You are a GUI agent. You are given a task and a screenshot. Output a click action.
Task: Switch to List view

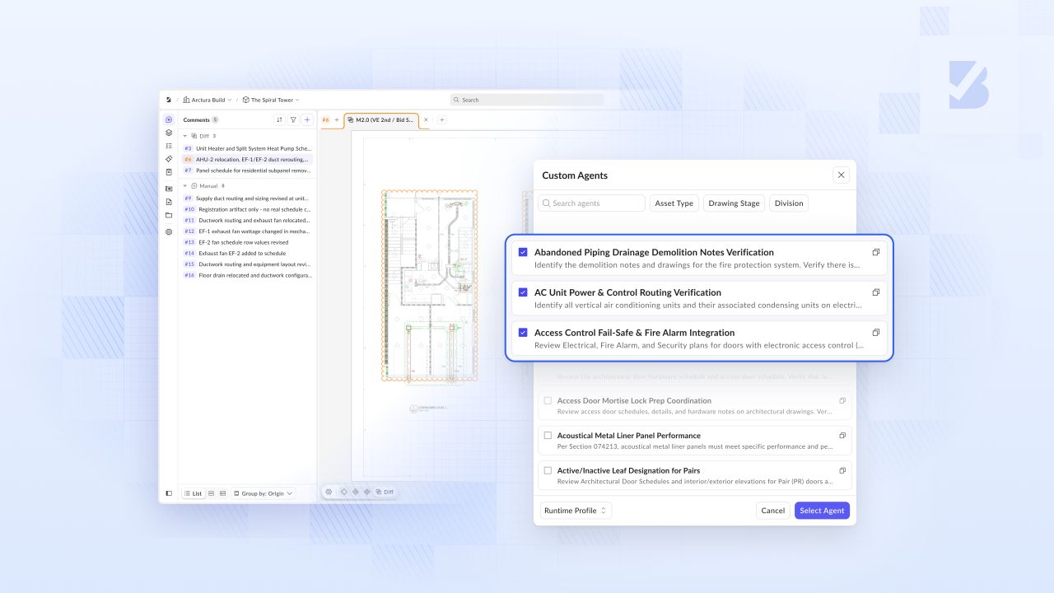coord(193,493)
